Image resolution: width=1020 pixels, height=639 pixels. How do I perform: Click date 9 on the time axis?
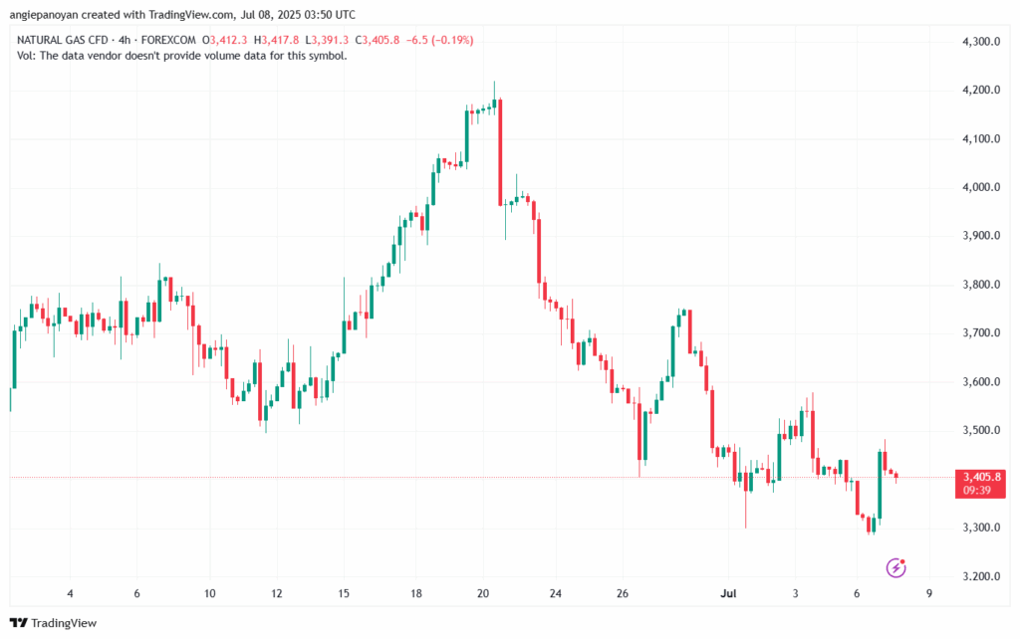(928, 594)
